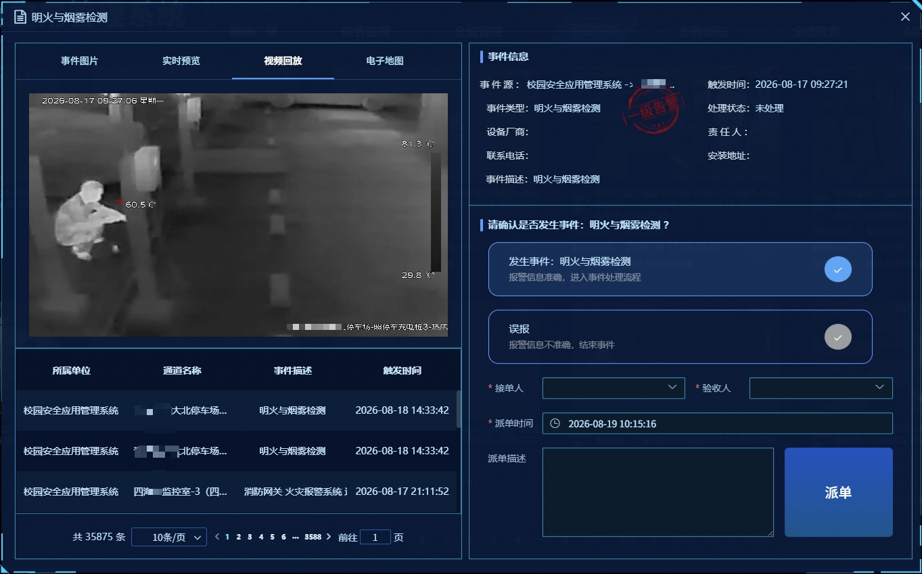
Task: Click the 事件信息 section heading
Action: [x=508, y=57]
